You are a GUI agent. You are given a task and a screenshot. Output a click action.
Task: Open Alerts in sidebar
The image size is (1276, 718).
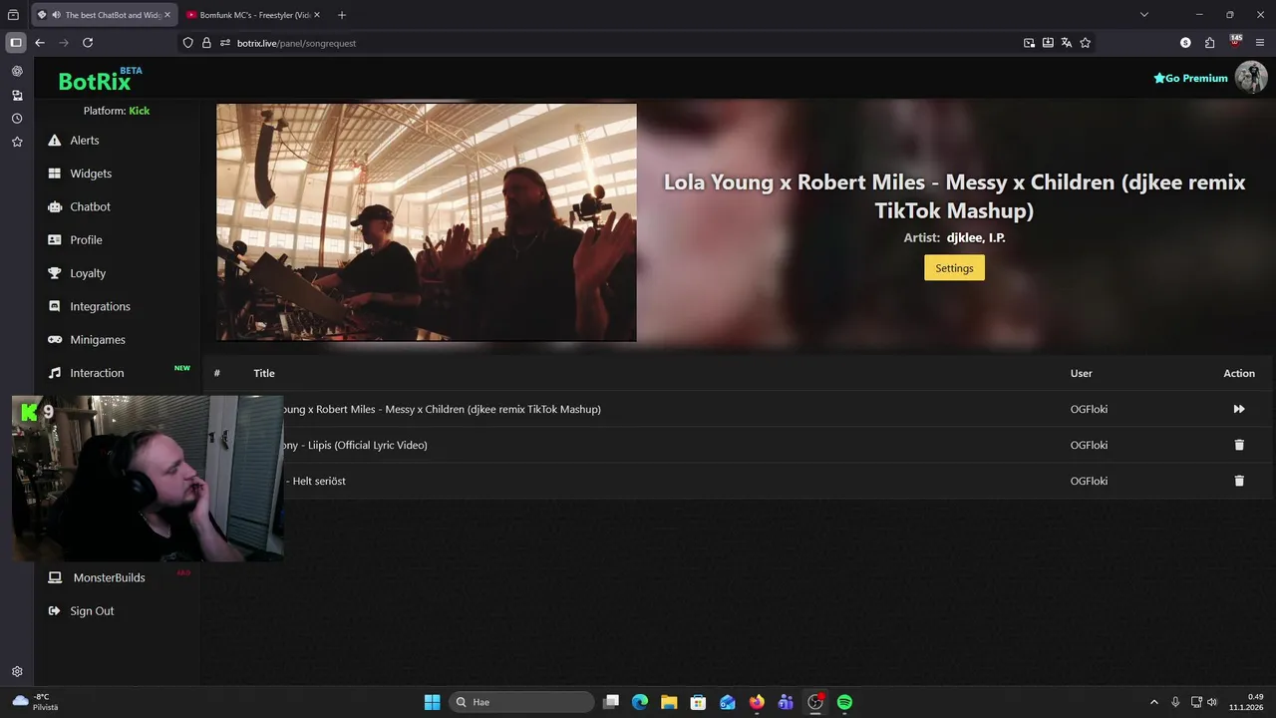(x=84, y=141)
